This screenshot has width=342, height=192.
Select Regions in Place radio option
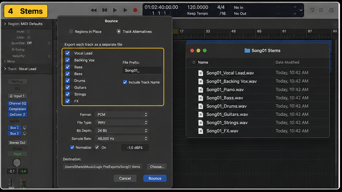click(71, 31)
